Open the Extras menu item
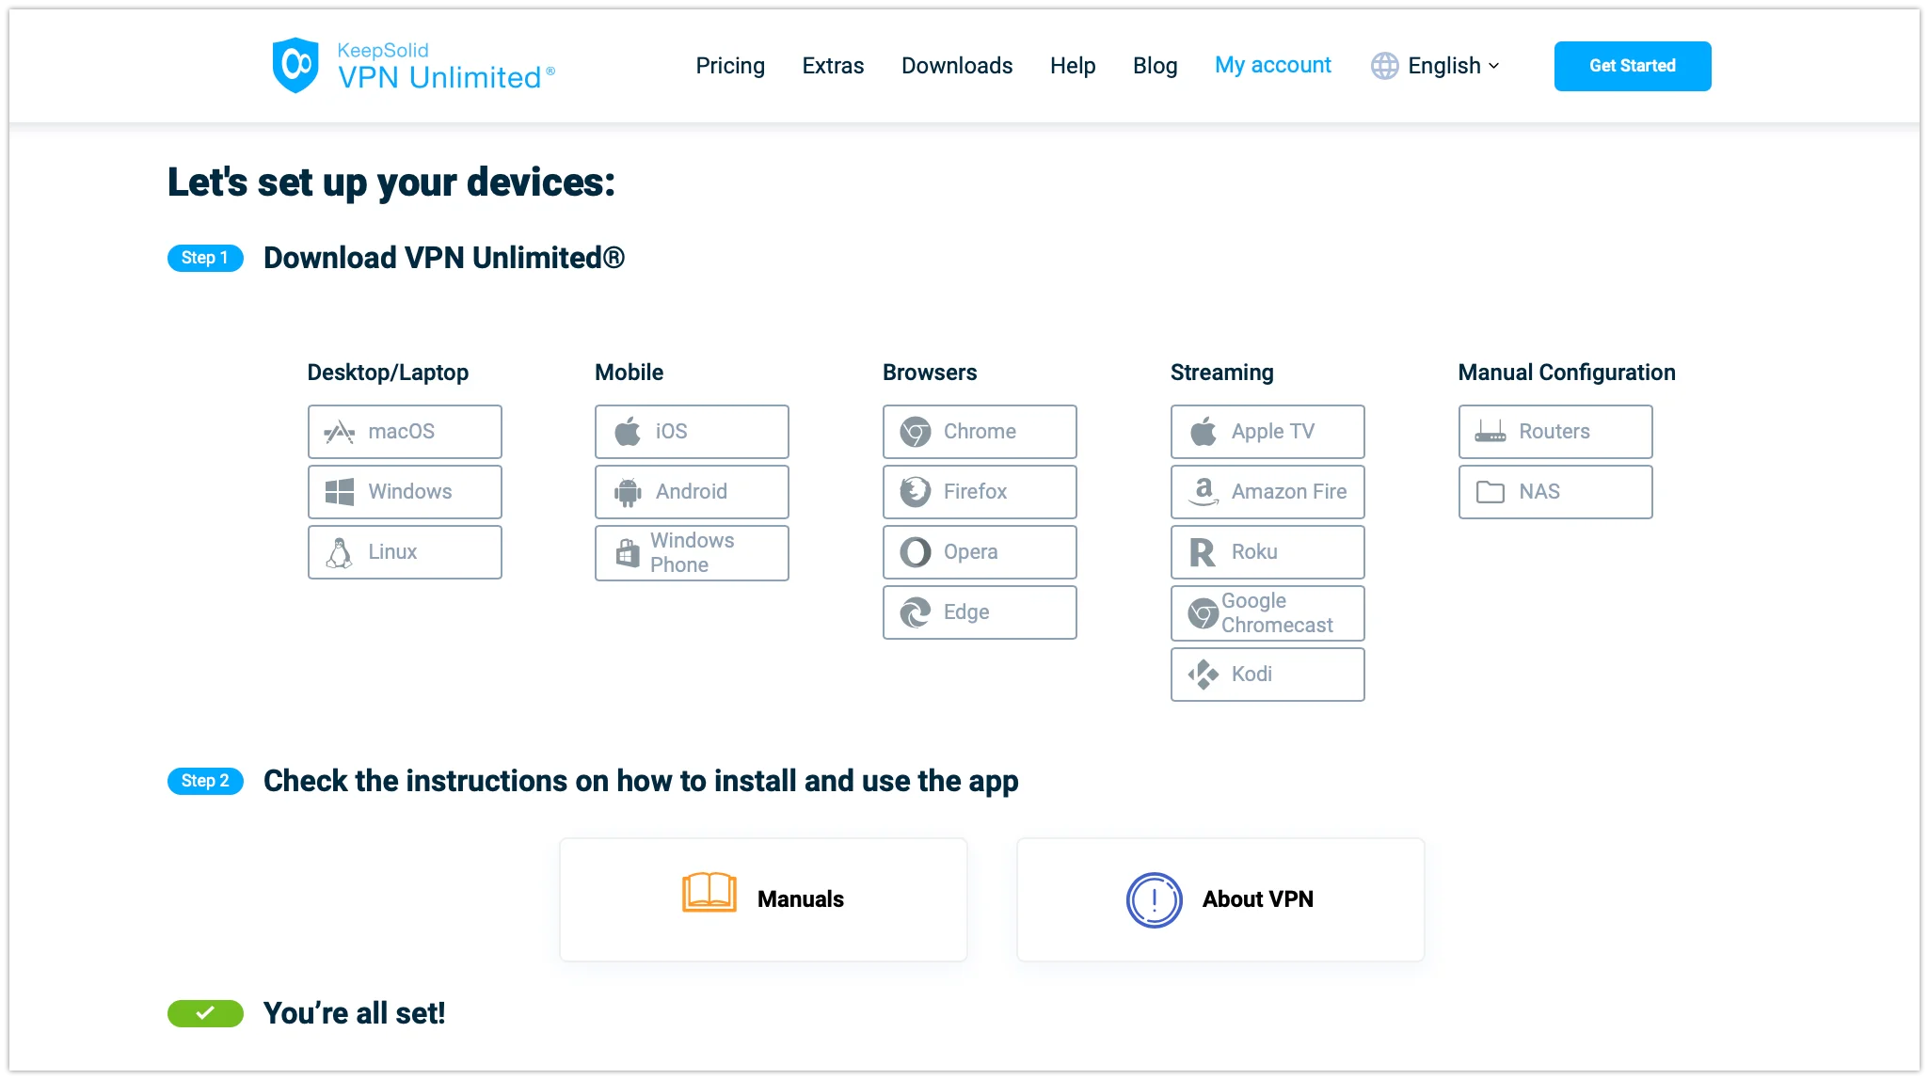 [833, 66]
